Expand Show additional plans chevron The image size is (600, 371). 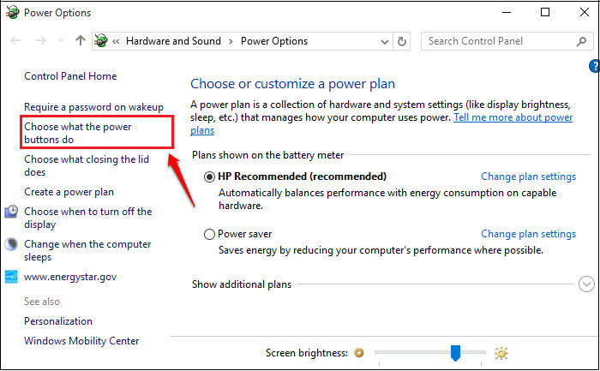586,284
